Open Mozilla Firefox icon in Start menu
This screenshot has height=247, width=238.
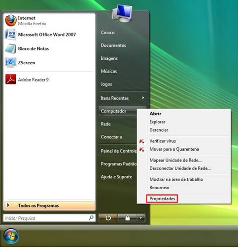11,20
